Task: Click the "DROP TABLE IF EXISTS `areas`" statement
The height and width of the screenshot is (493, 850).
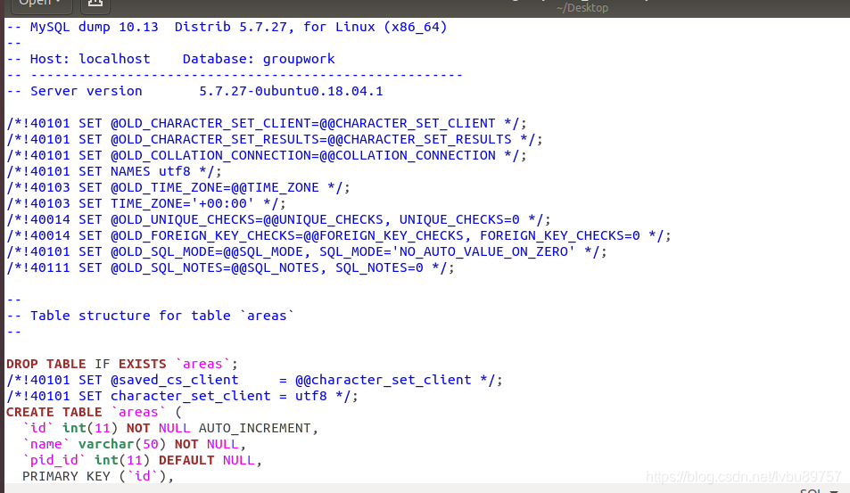Action: point(122,364)
